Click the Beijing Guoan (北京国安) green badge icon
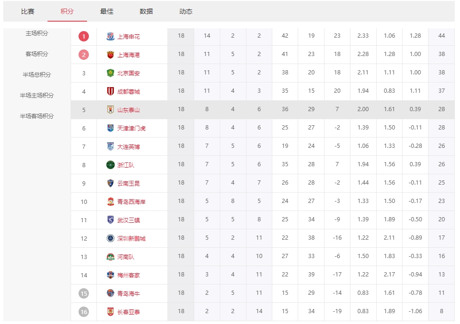Image resolution: width=460 pixels, height=324 pixels. [111, 73]
